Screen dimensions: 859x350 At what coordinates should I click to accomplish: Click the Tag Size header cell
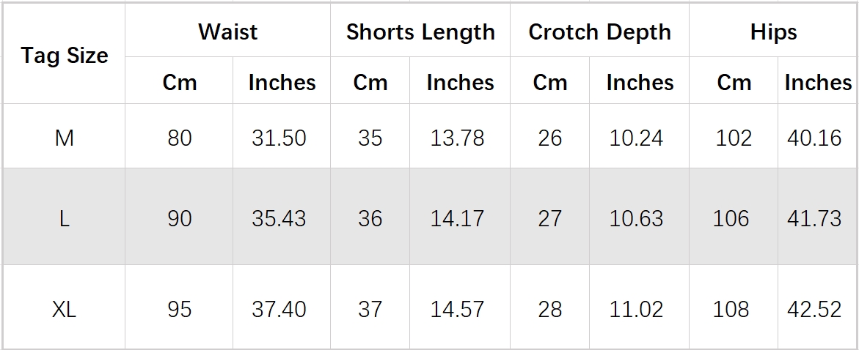[x=65, y=56]
